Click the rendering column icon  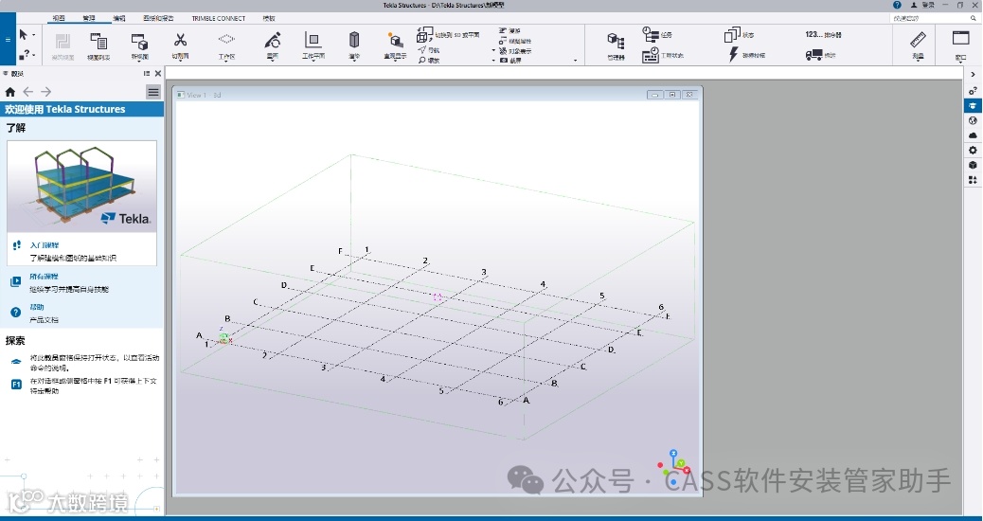tap(354, 41)
